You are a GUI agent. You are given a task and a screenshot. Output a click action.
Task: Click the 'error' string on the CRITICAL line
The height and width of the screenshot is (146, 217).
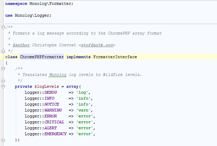[85, 122]
